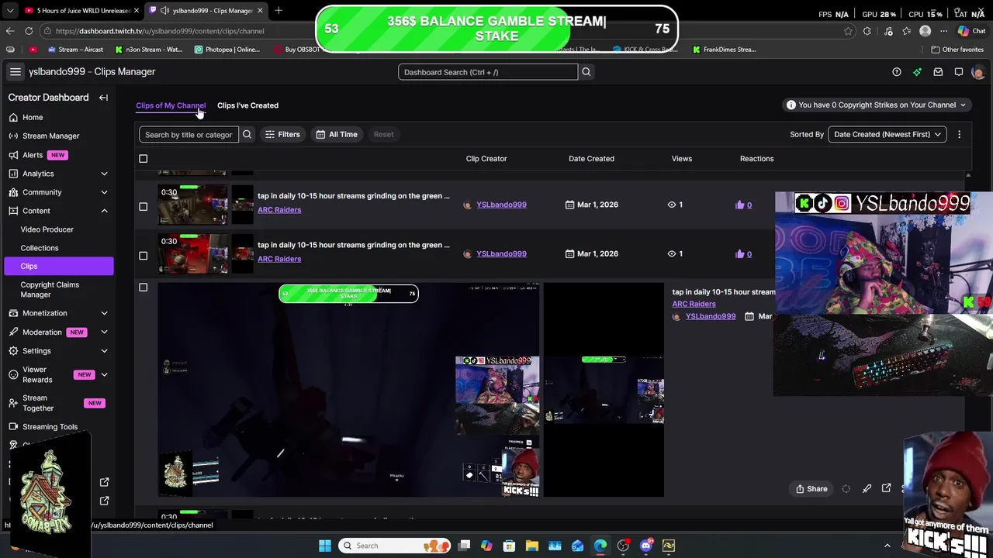Open the user avatar menu in dashboard
The image size is (993, 558).
[977, 72]
